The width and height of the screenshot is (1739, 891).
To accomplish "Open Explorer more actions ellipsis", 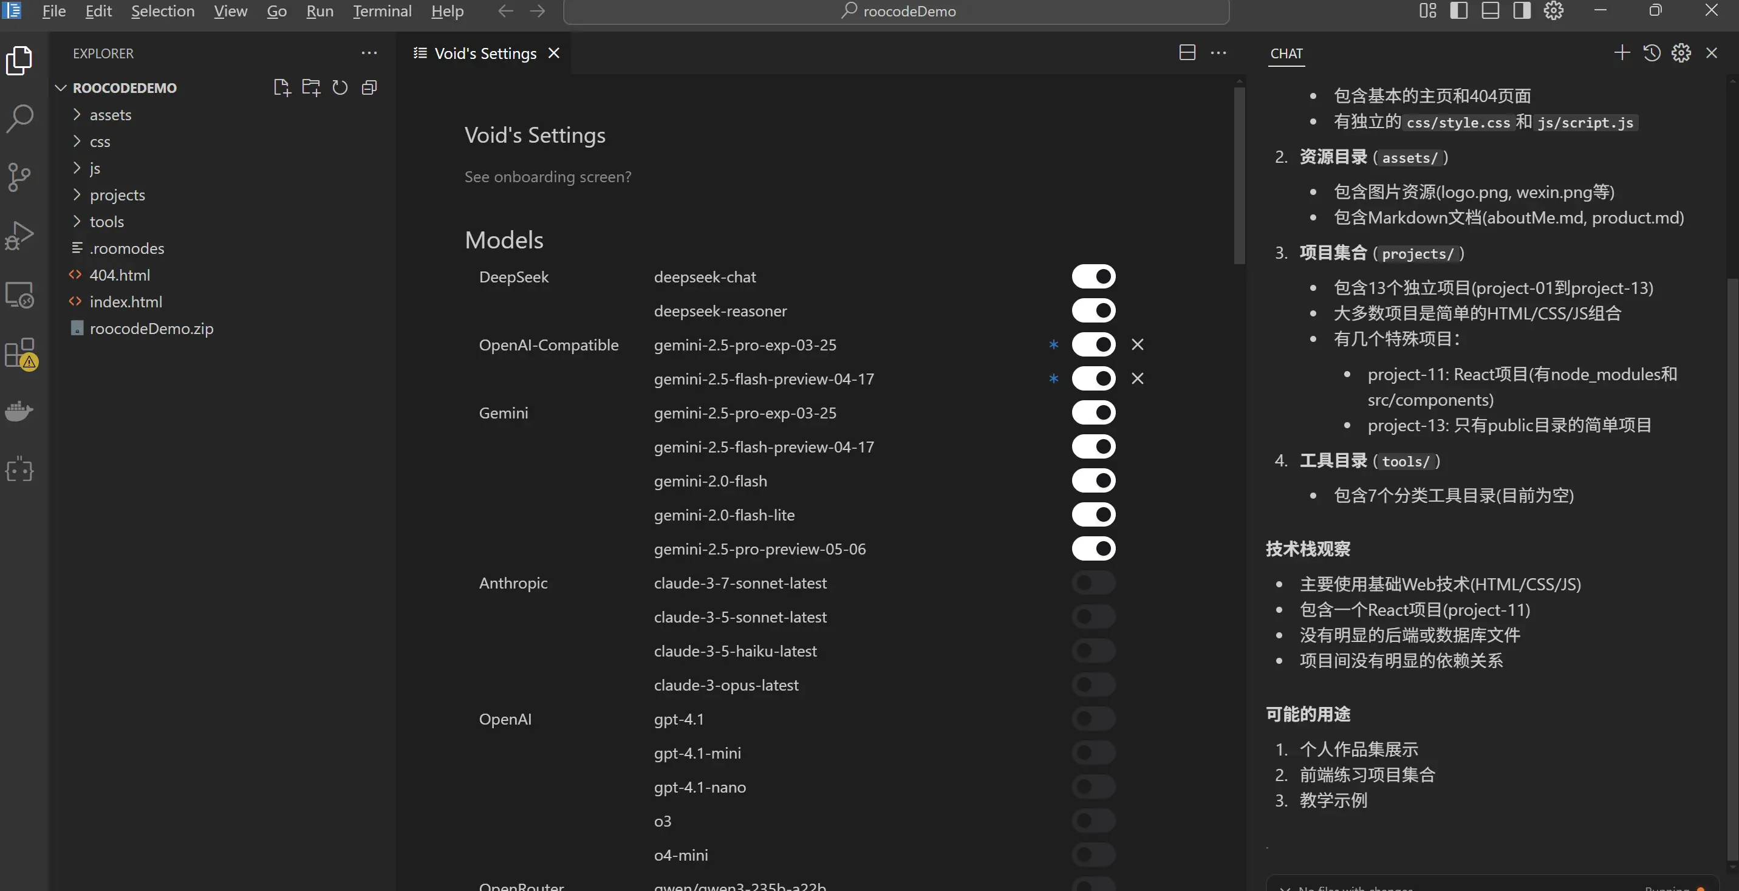I will (369, 53).
